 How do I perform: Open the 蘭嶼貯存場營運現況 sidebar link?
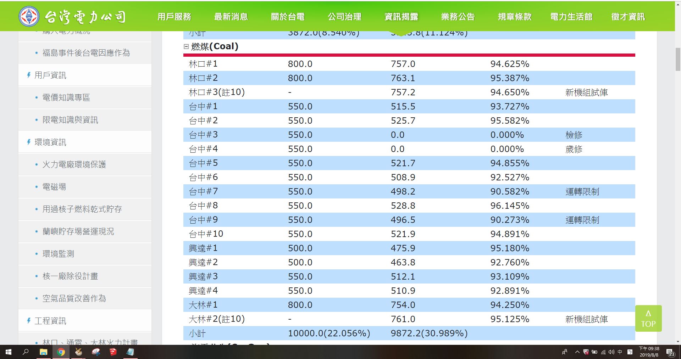click(x=78, y=231)
